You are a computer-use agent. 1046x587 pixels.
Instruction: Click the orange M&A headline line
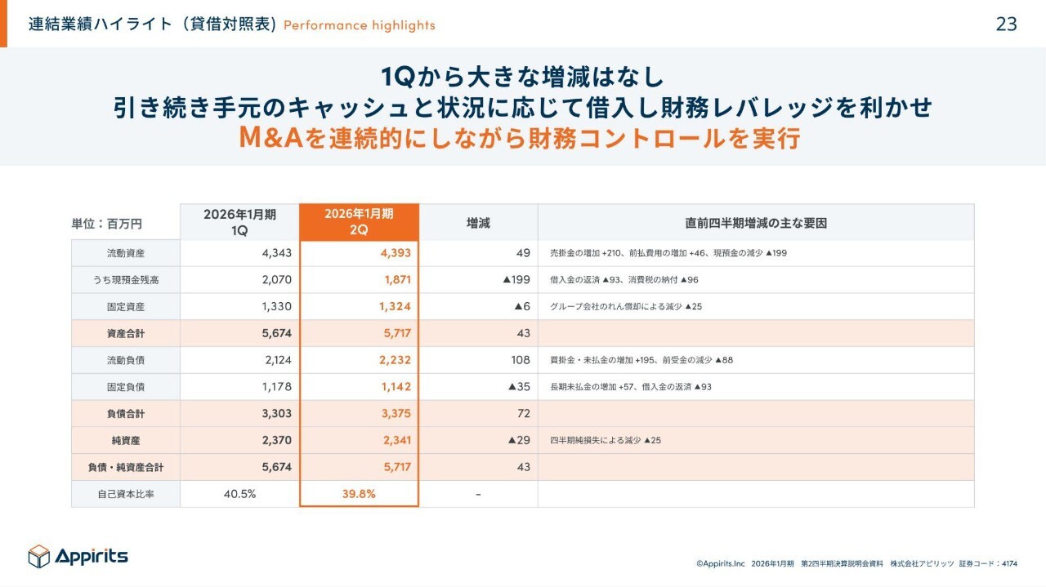tap(519, 138)
